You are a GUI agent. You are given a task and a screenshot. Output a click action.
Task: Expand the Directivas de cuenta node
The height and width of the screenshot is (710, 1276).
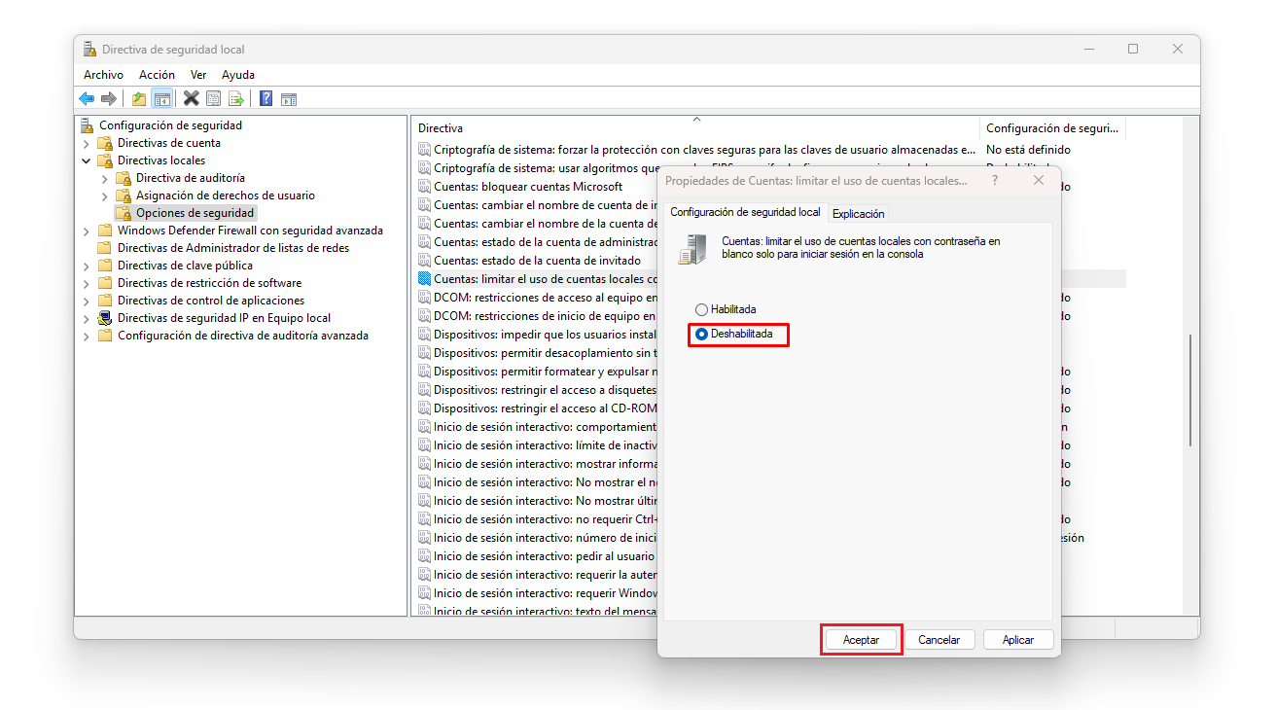pos(86,143)
